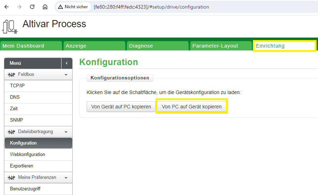Select the Einrichtung tab
The width and height of the screenshot is (318, 195).
click(284, 46)
